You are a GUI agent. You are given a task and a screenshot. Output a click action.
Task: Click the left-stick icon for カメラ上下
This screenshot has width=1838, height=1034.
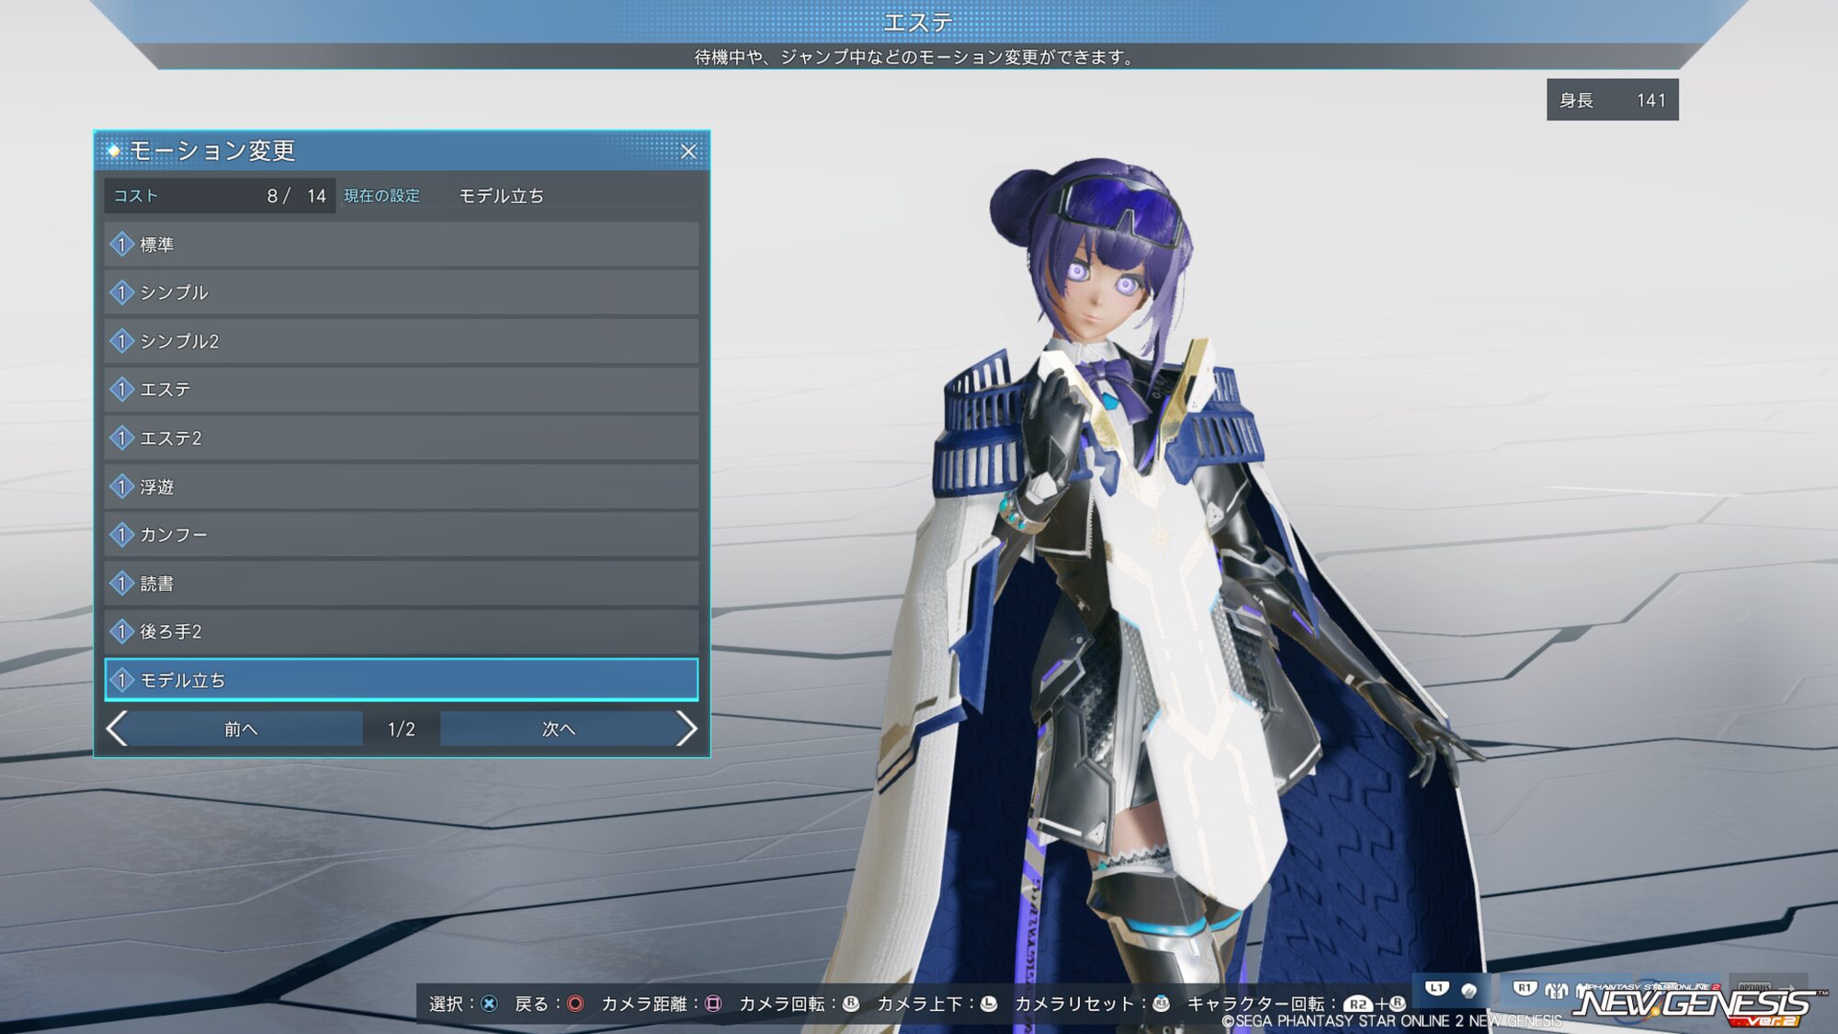989,1004
